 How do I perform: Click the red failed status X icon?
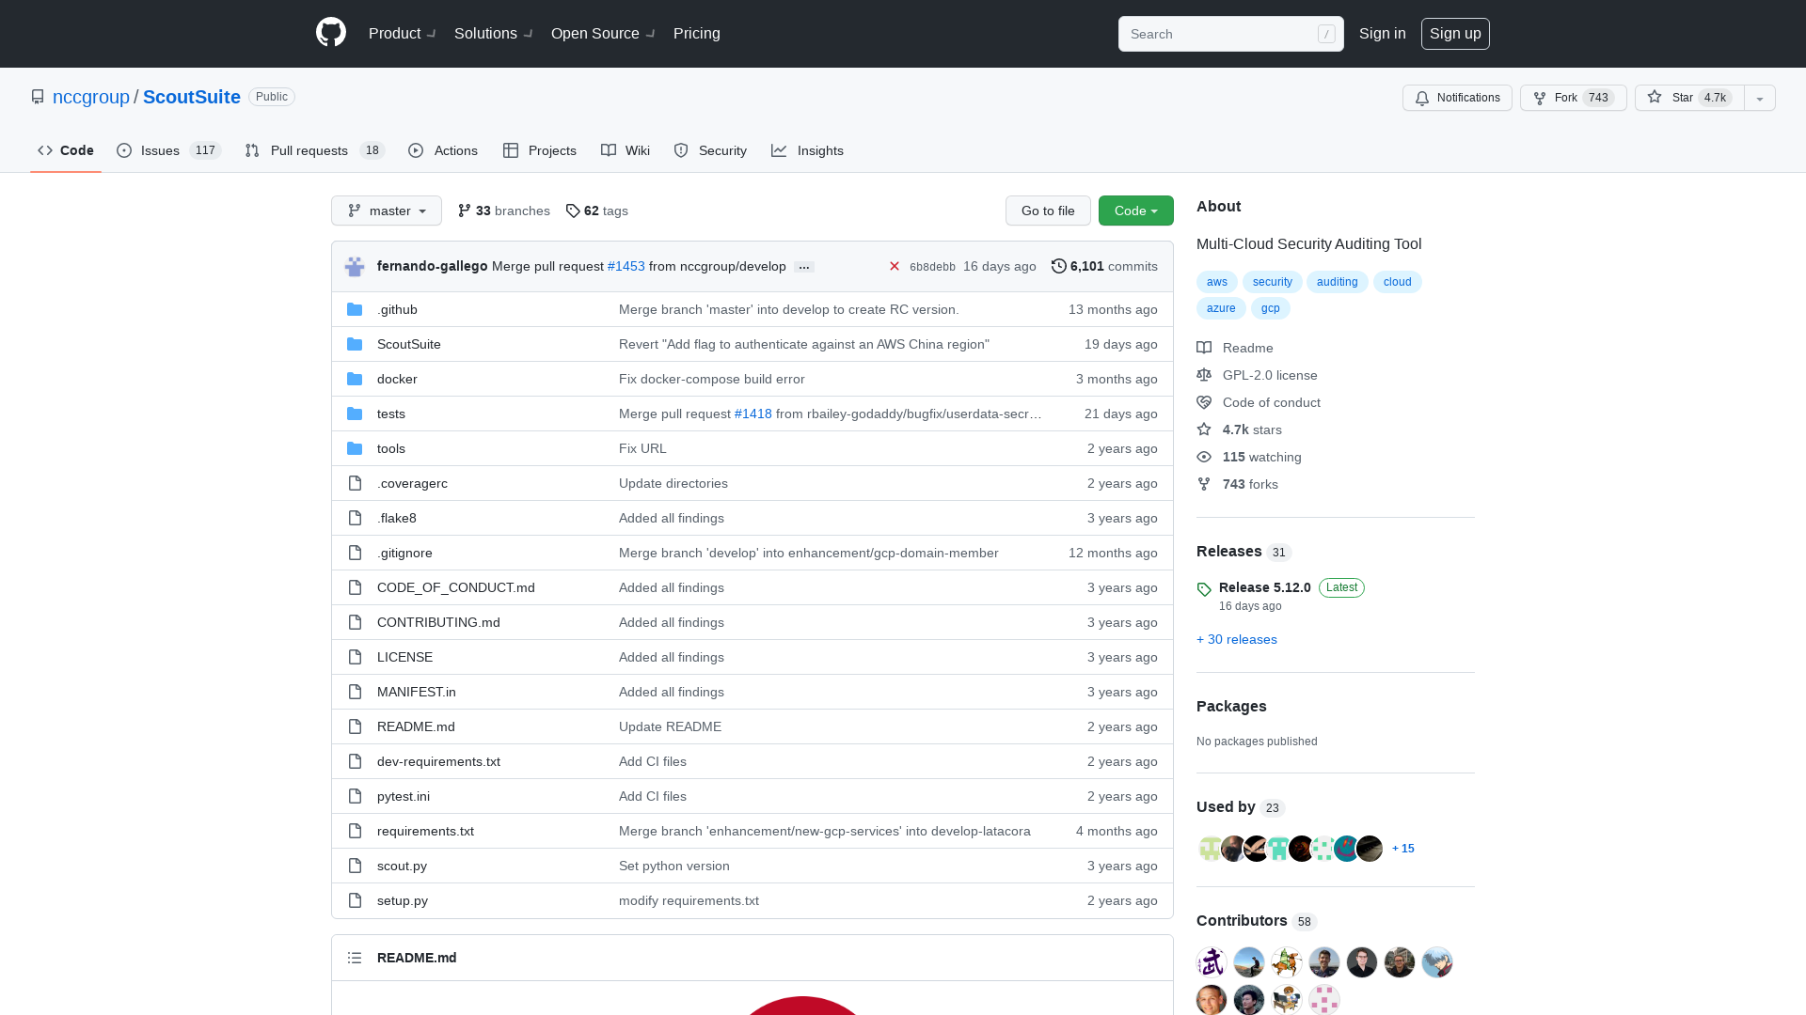(895, 267)
